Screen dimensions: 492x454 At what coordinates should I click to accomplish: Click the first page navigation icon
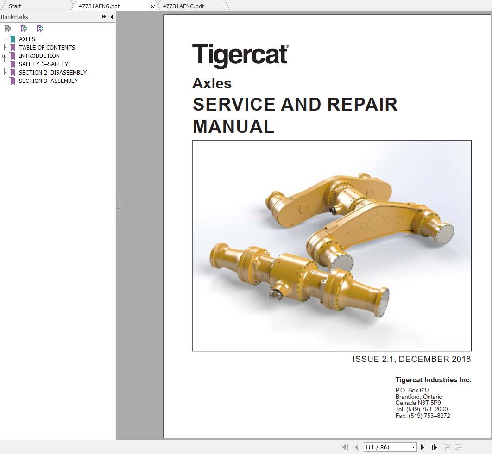pyautogui.click(x=346, y=447)
